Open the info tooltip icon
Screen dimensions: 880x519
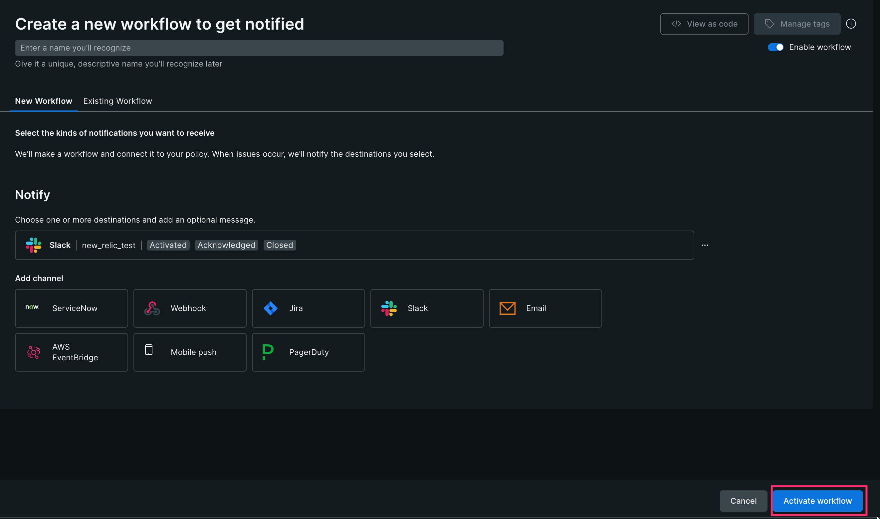[851, 24]
